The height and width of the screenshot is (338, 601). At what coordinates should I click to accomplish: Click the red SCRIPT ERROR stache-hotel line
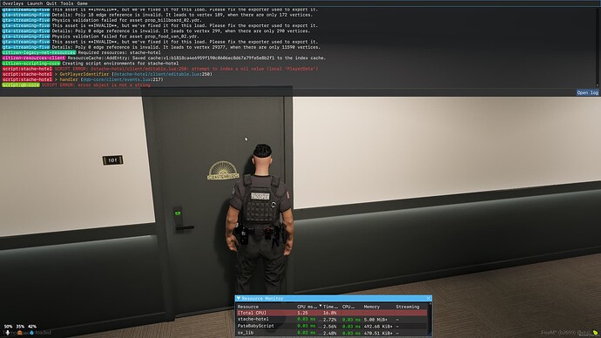pos(186,69)
